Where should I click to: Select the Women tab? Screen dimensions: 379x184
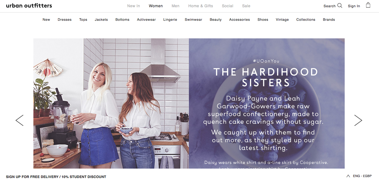click(156, 6)
